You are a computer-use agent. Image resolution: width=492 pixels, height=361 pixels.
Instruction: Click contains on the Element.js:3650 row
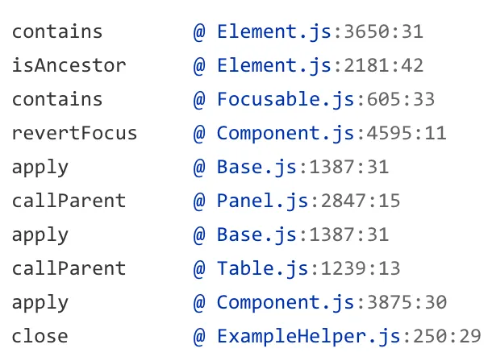pyautogui.click(x=57, y=32)
